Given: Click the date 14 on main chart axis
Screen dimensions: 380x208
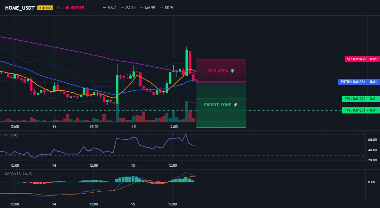Looking at the screenshot, I should pos(54,127).
